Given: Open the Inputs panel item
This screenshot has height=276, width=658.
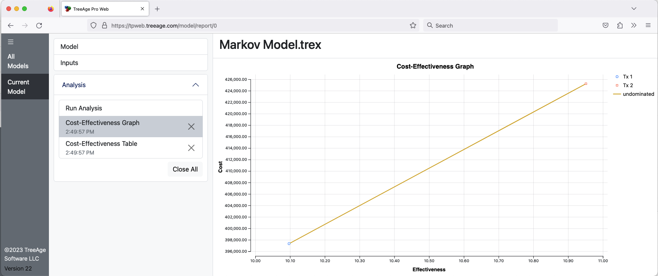Looking at the screenshot, I should point(131,63).
